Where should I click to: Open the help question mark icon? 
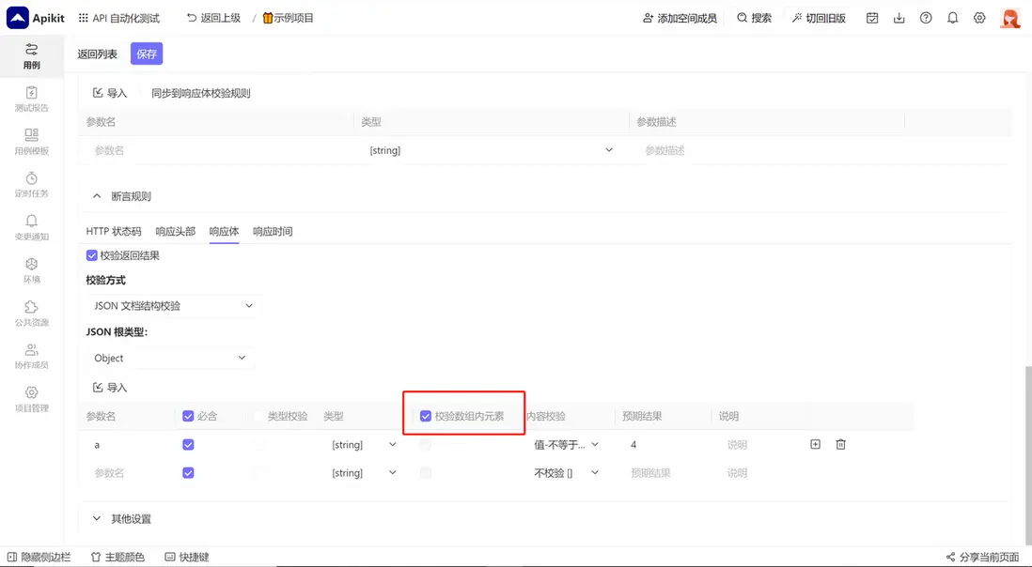click(x=926, y=19)
